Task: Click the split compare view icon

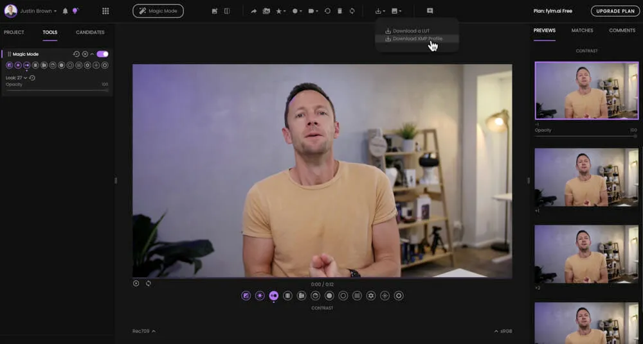Action: coord(227,11)
